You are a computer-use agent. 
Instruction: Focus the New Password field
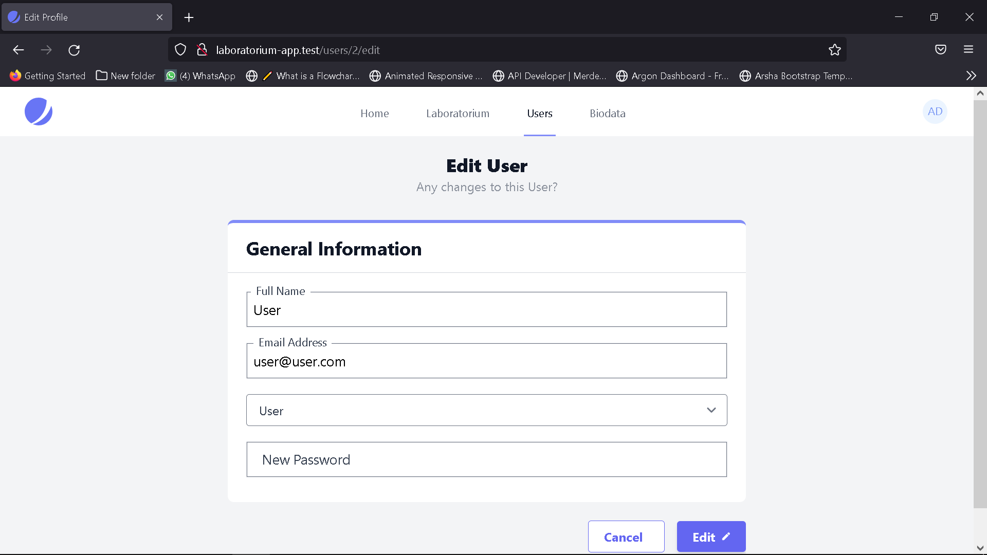click(486, 459)
